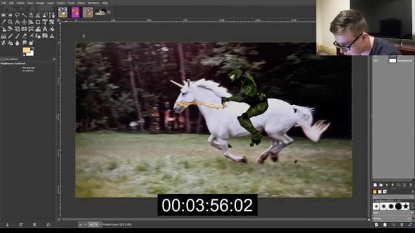
Task: Swap foreground and background colors arrow
Action: (32, 49)
